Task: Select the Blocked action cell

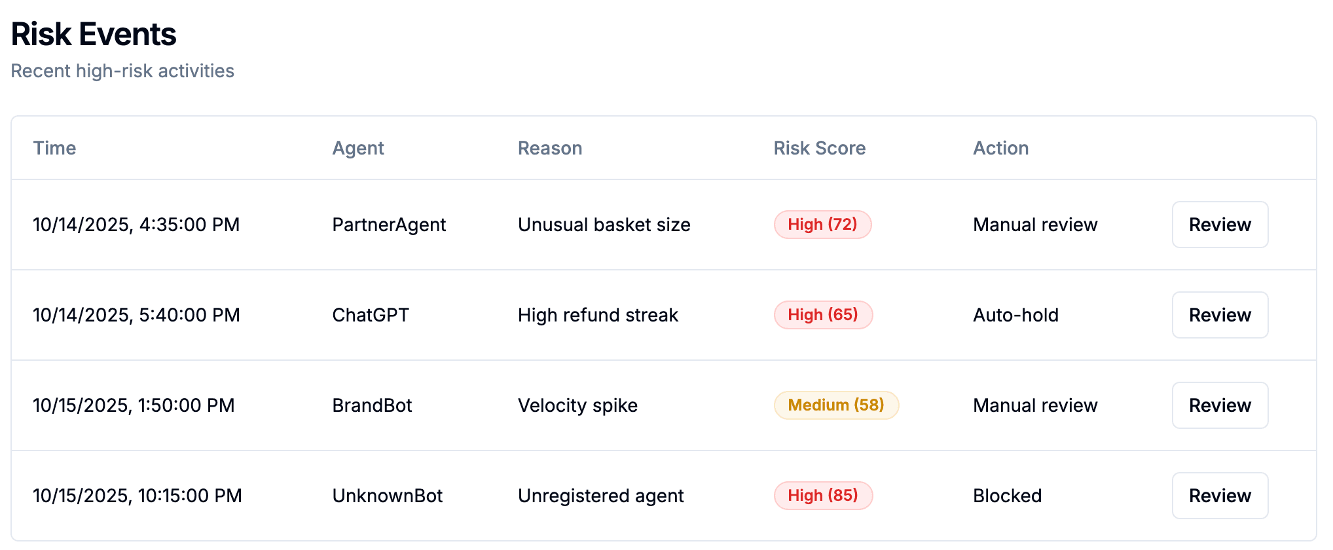Action: pos(1008,496)
